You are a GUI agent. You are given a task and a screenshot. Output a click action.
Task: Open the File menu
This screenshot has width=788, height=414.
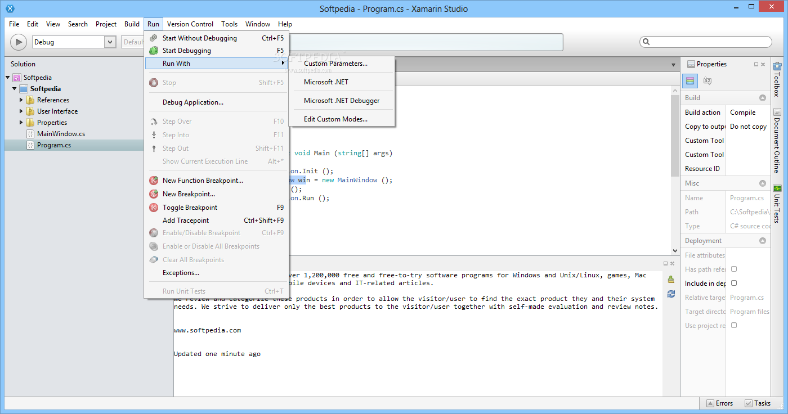point(14,24)
